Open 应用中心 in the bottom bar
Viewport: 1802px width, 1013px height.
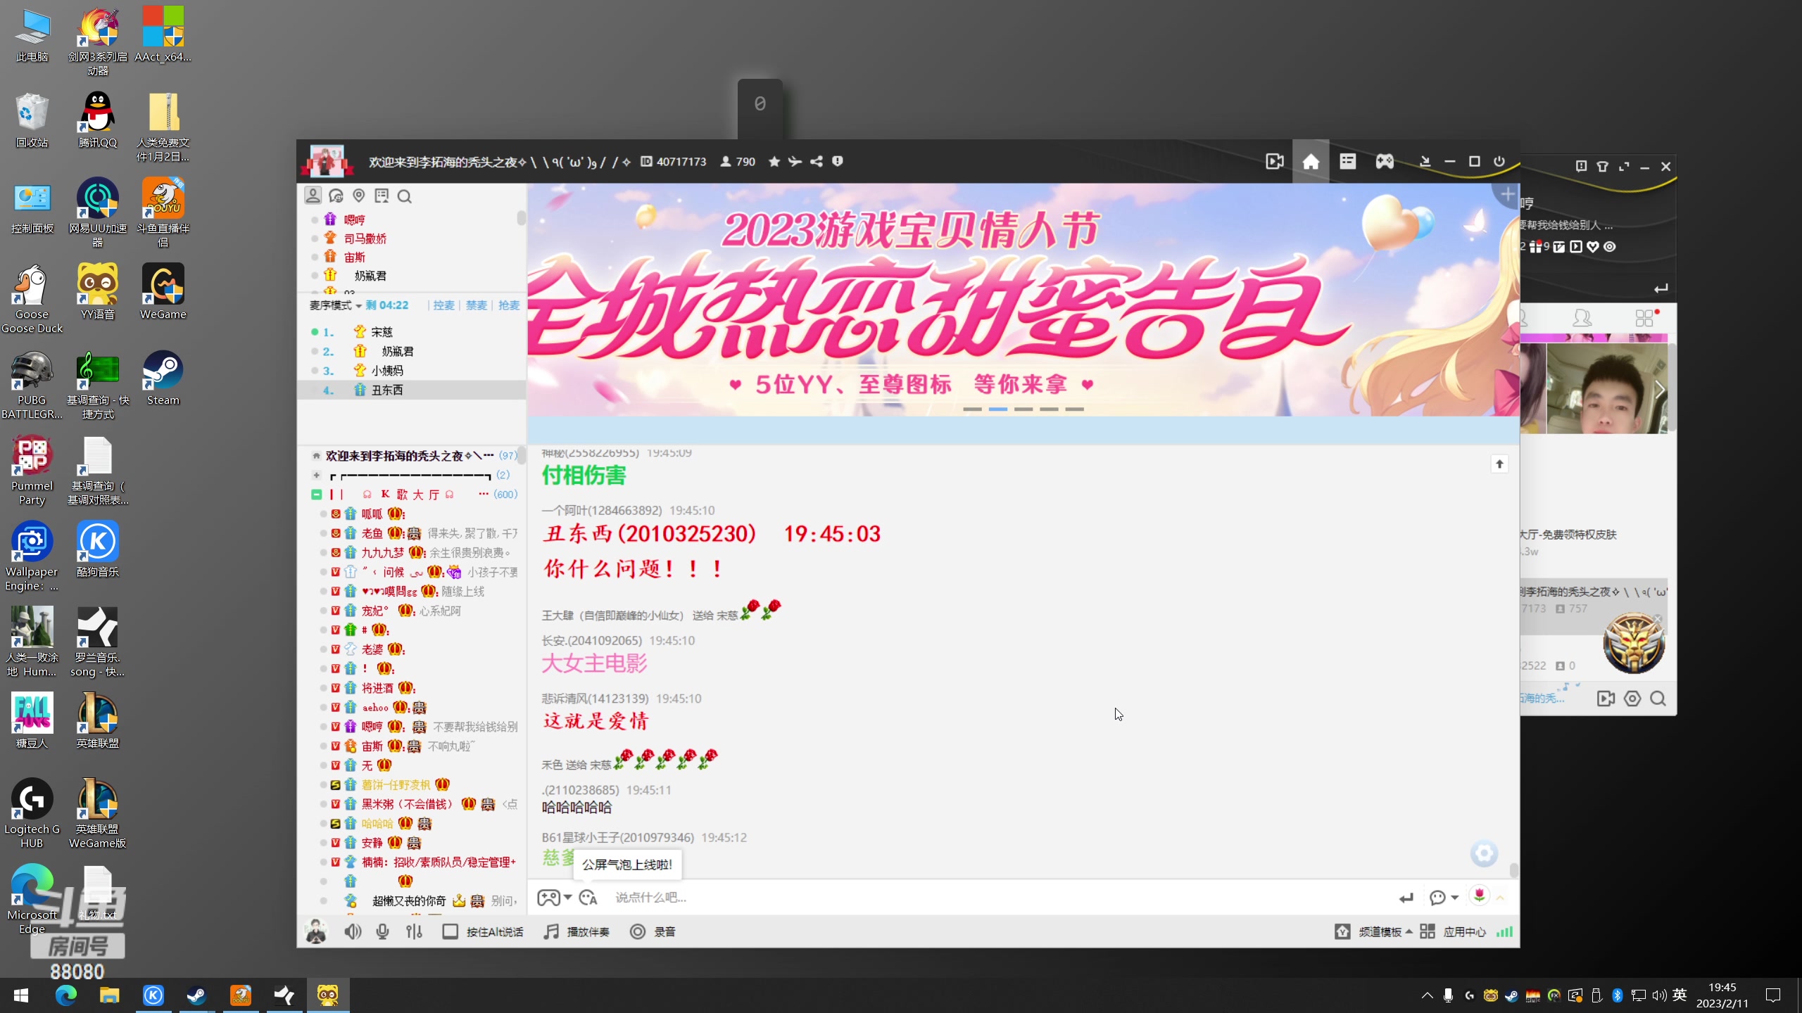point(1464,931)
